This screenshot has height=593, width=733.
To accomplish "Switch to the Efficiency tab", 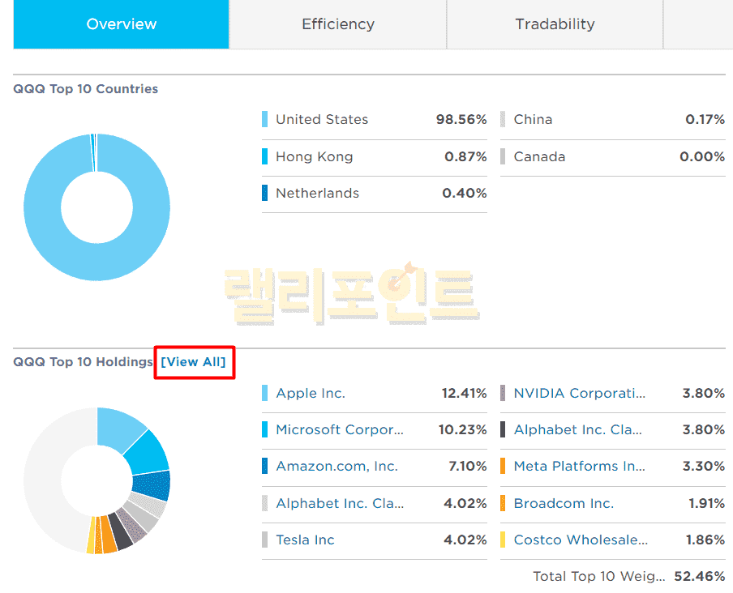I will [x=338, y=24].
